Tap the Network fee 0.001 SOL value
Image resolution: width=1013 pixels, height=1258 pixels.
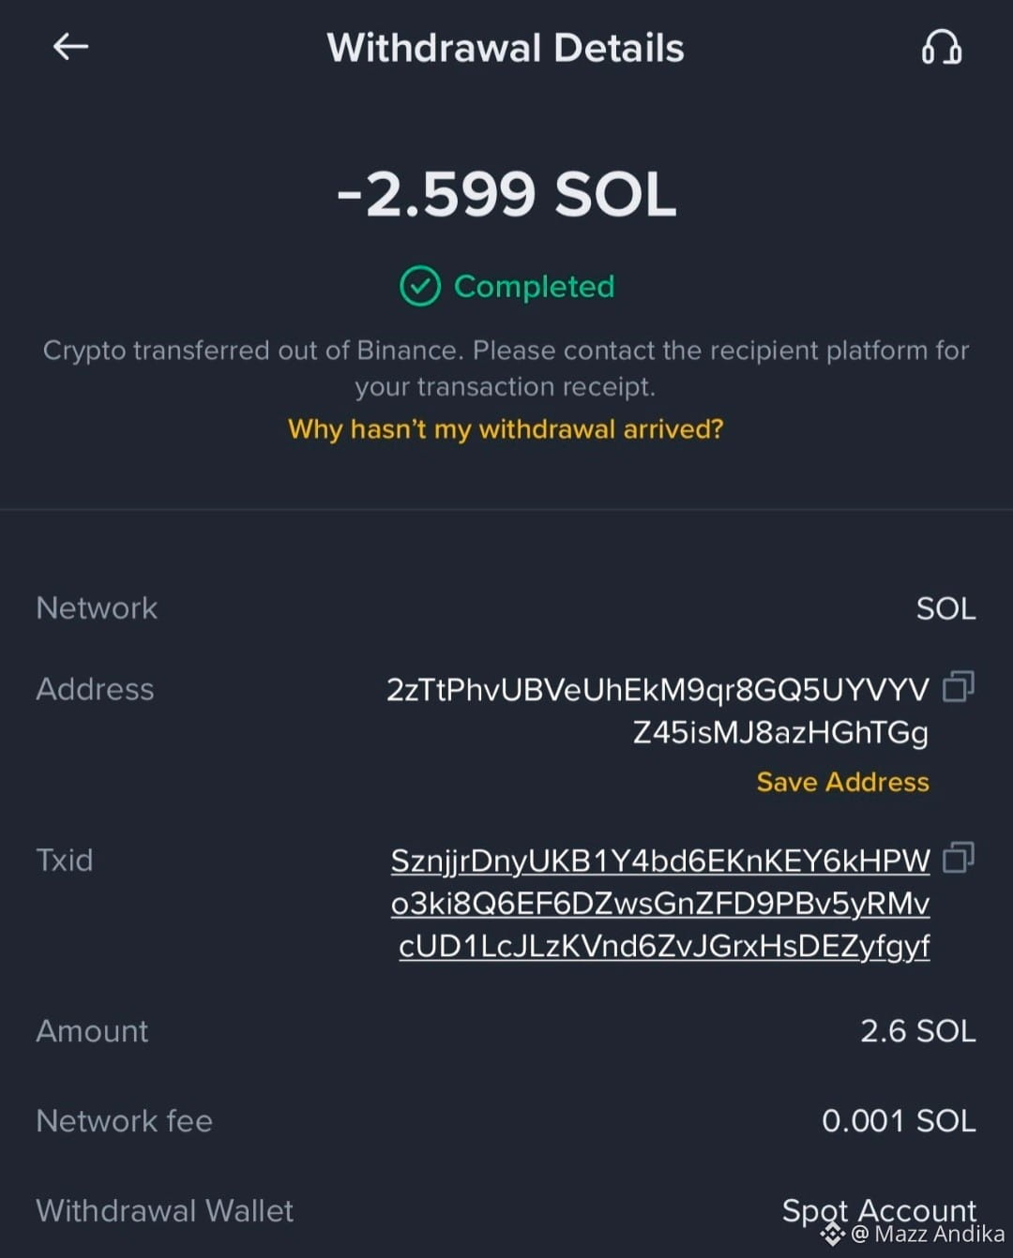899,1121
